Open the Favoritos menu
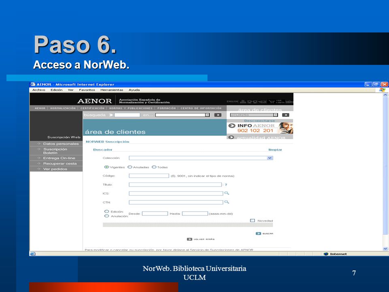 click(87, 90)
